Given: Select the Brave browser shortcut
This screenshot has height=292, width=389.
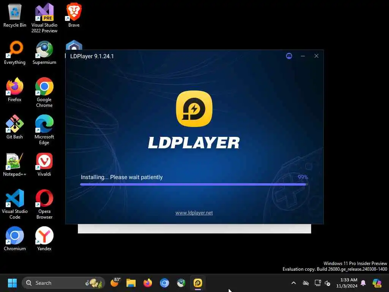Looking at the screenshot, I should [74, 16].
